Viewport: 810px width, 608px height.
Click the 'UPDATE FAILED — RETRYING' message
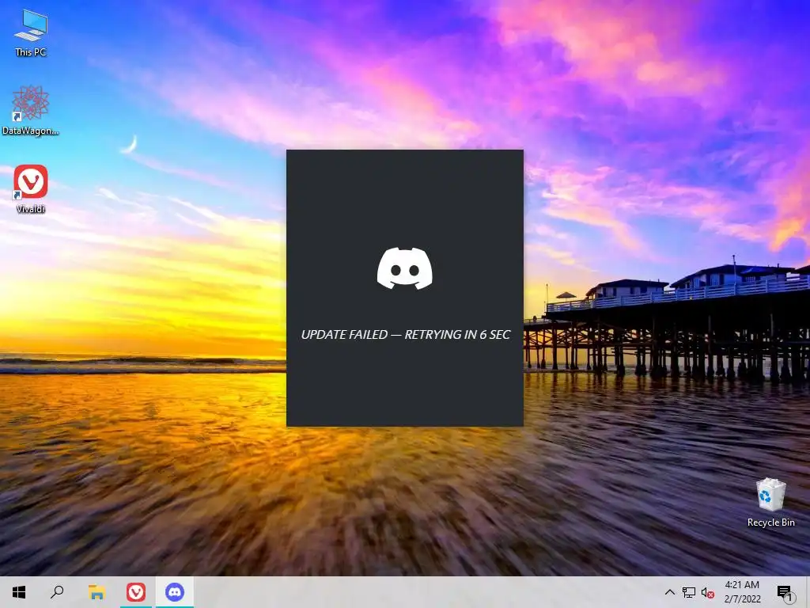tap(406, 335)
